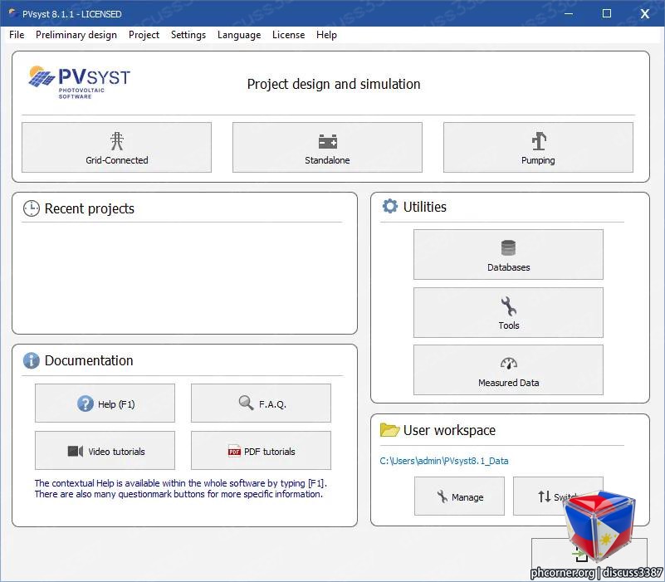Screen dimensions: 665x582
Task: Click the "Project design and simulation" heading
Action: 334,84
